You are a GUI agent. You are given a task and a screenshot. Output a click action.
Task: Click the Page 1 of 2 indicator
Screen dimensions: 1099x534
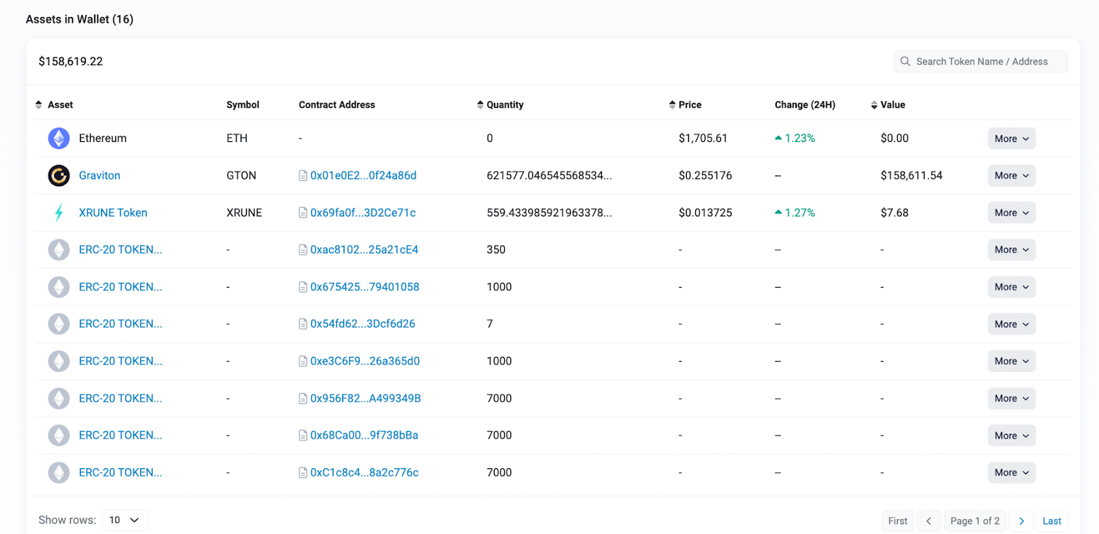tap(975, 521)
